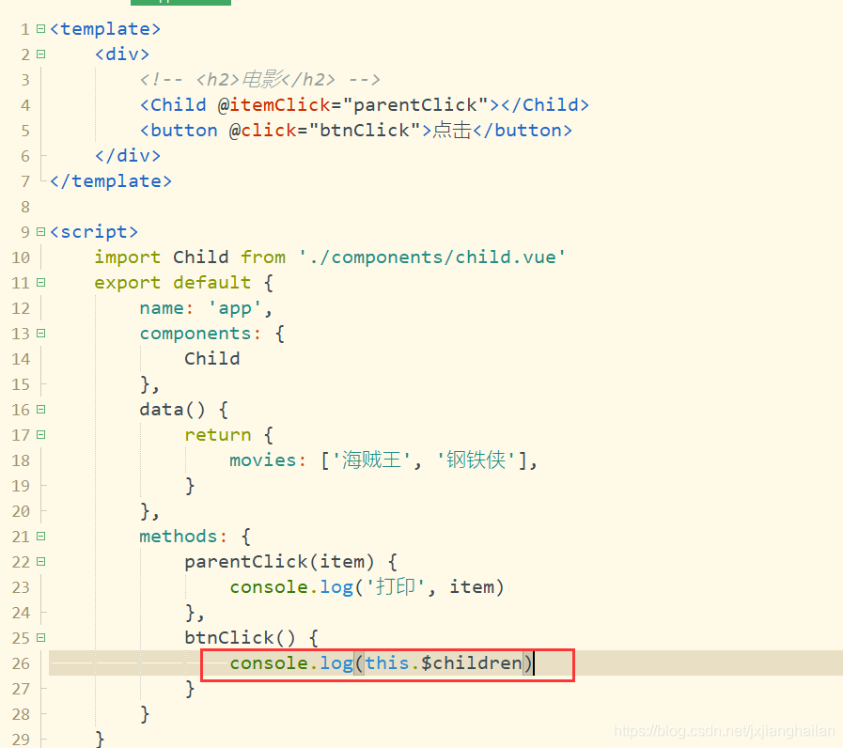Click line number 4 in the gutter
Viewport: 843px width, 748px height.
(x=25, y=105)
